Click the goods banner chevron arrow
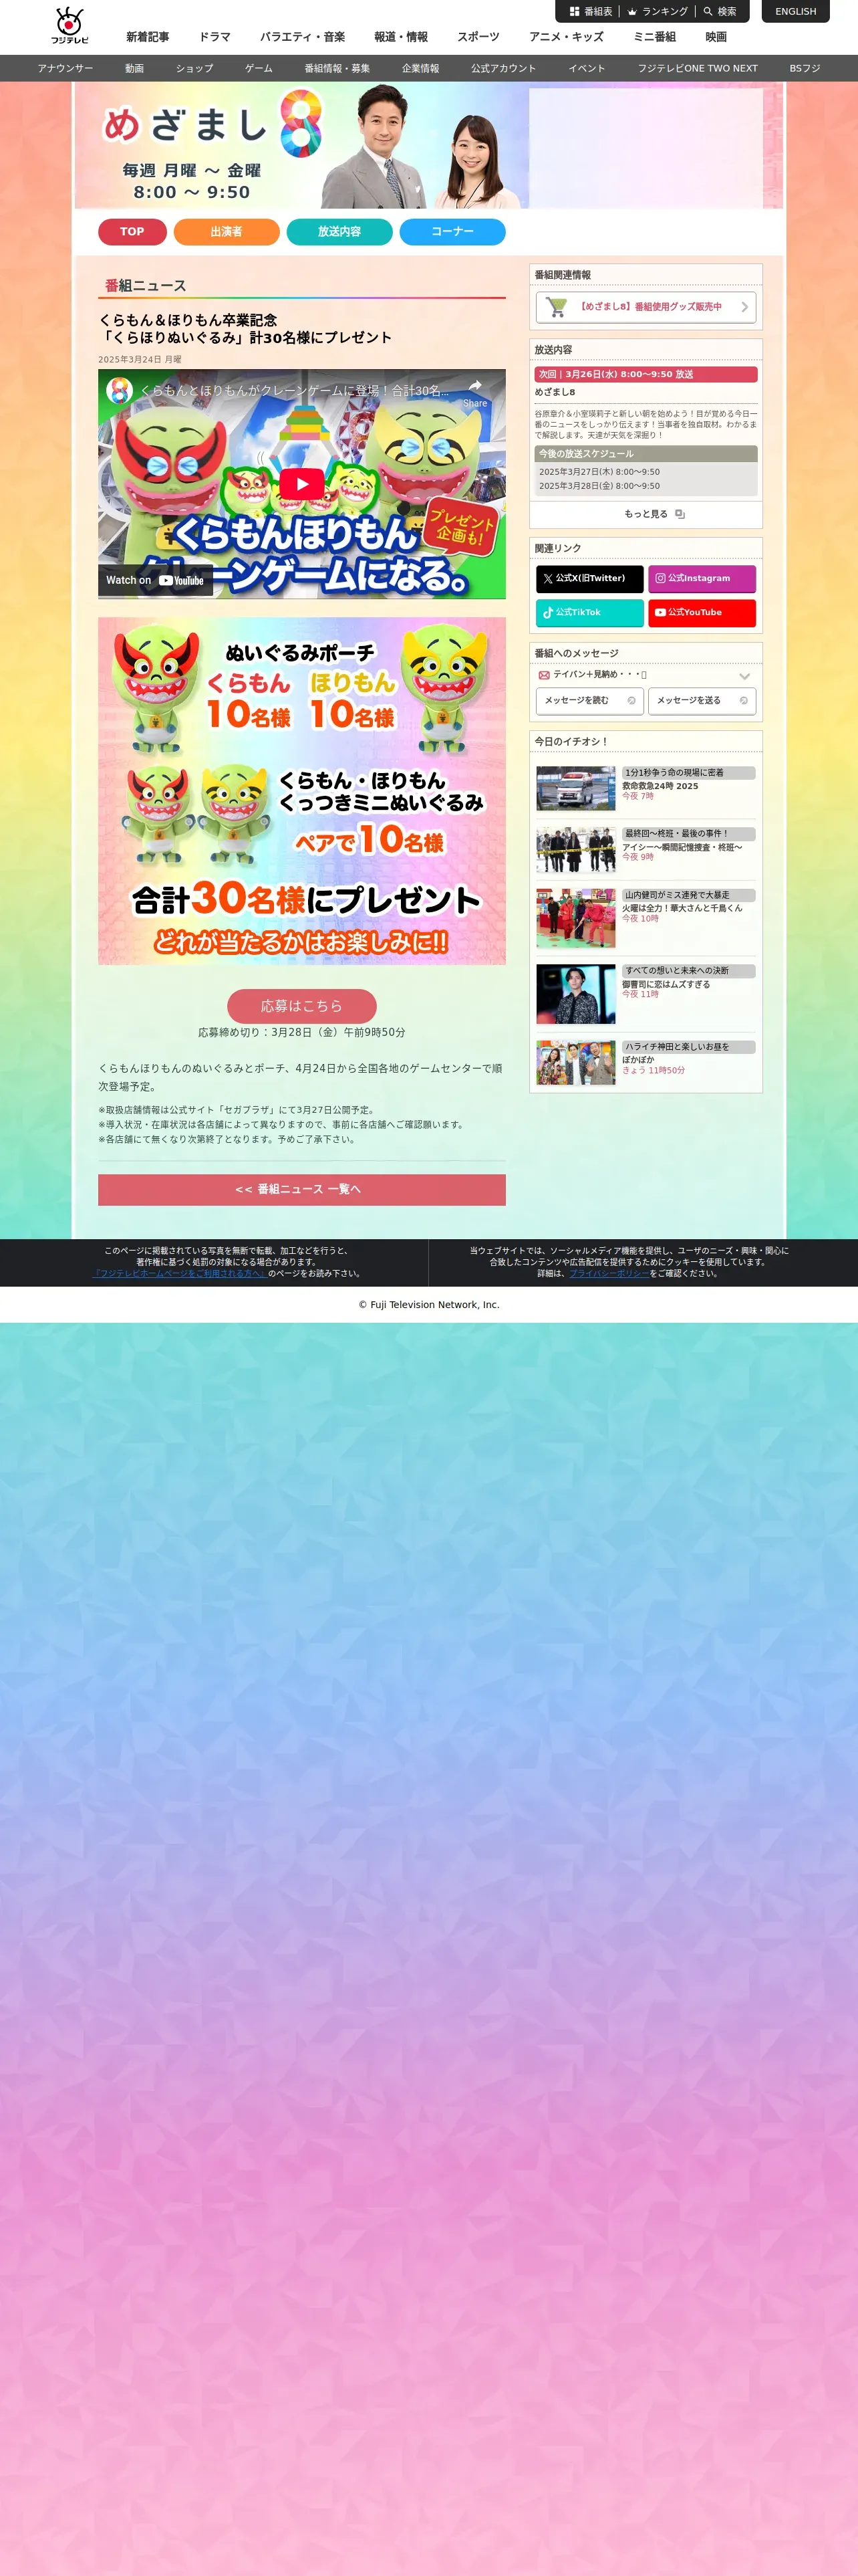 pyautogui.click(x=744, y=307)
